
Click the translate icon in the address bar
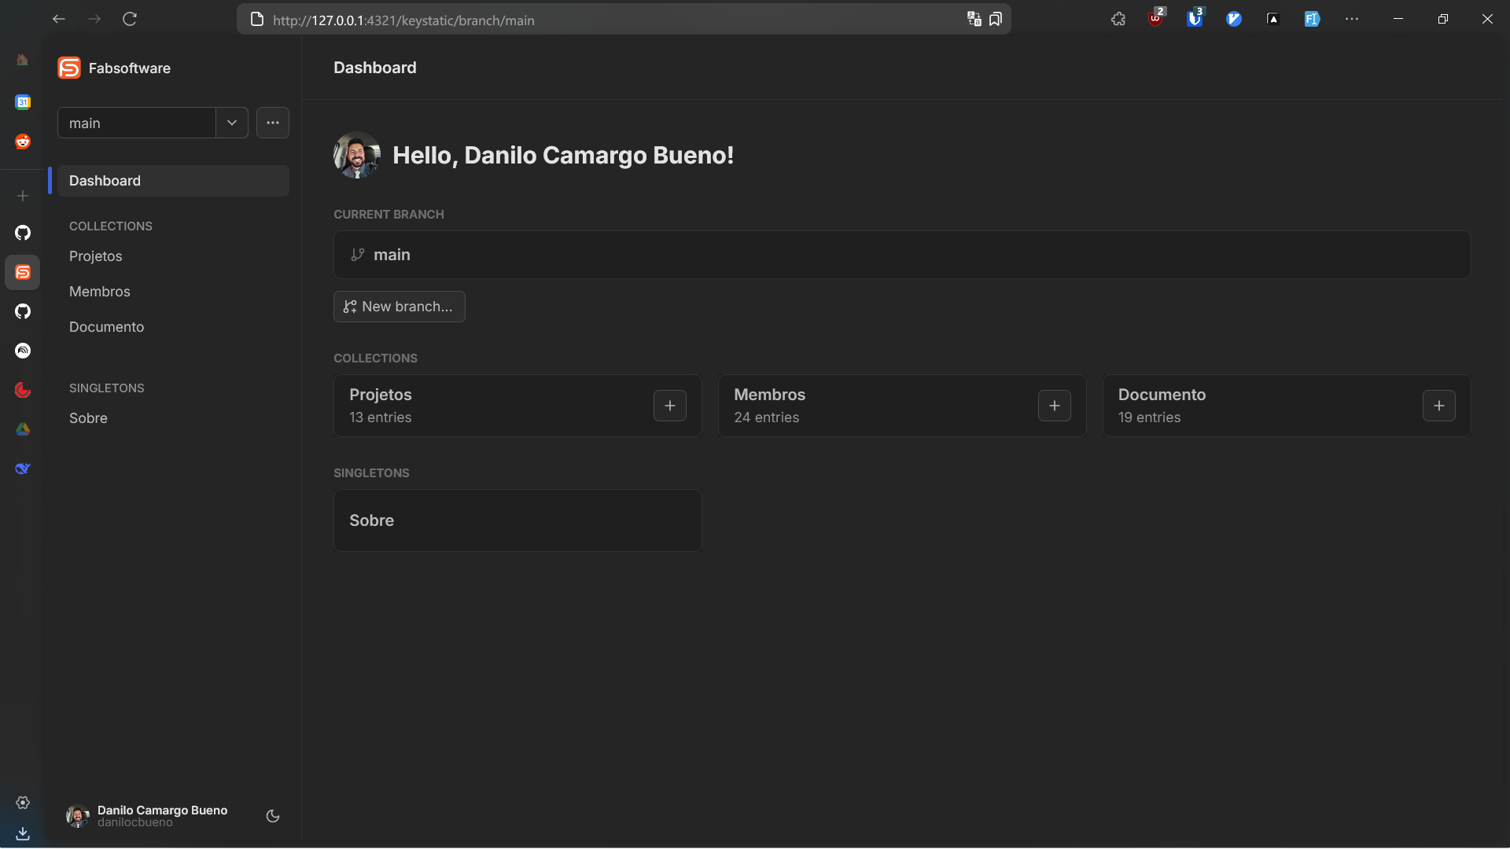click(x=974, y=20)
